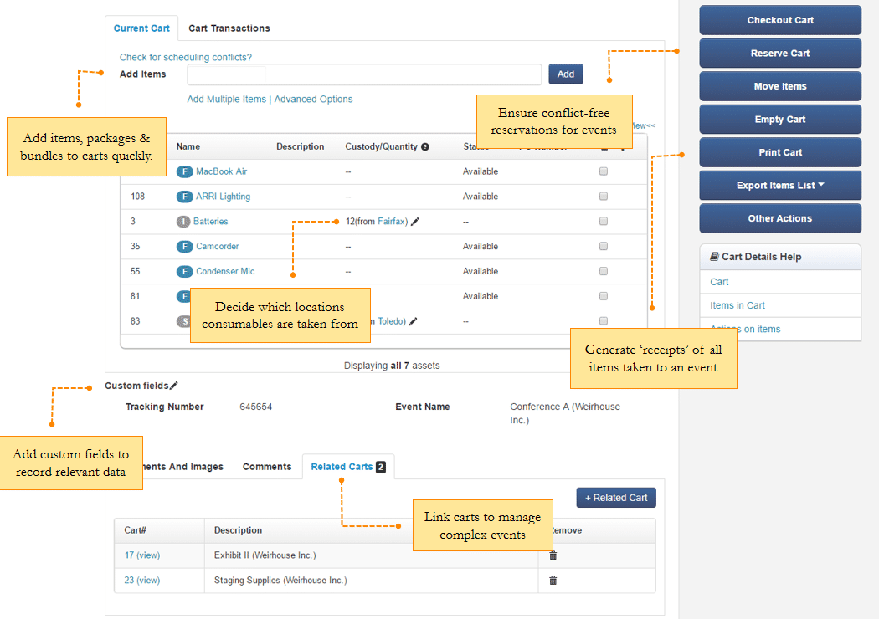879x619 pixels.
Task: Check the box for Condenser Mic row
Action: [x=604, y=271]
